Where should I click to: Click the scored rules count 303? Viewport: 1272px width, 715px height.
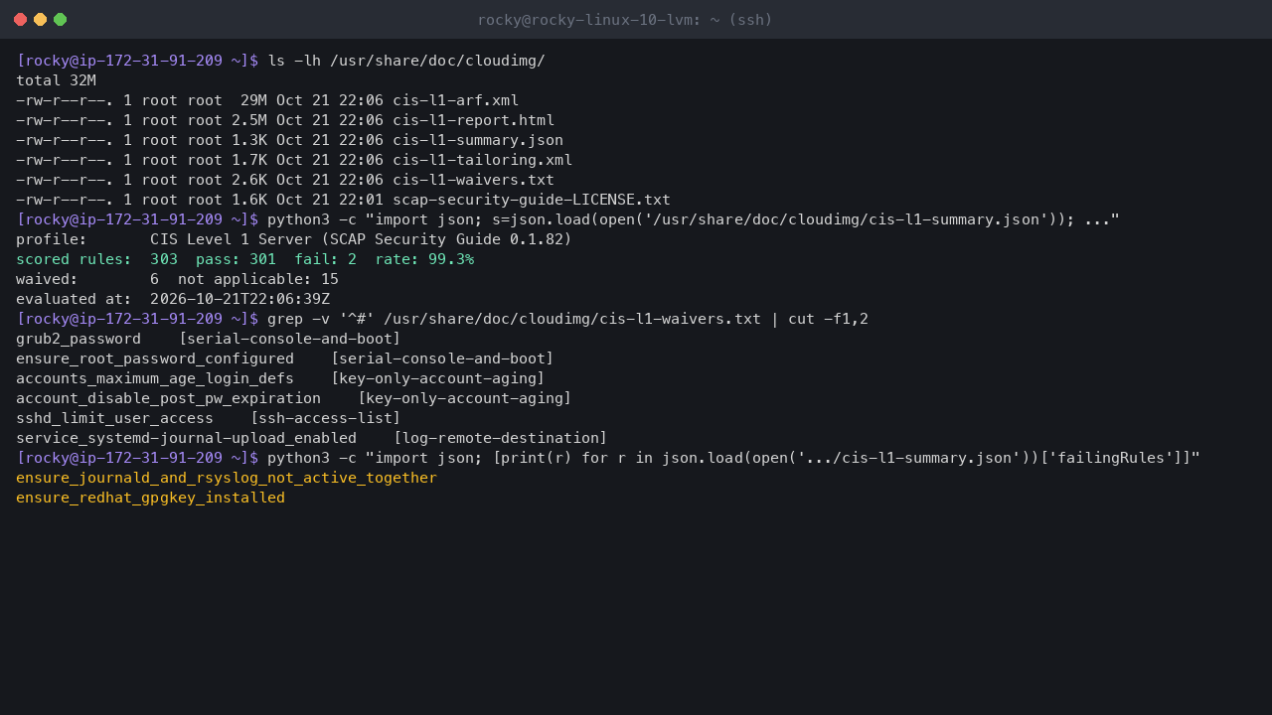(x=164, y=259)
